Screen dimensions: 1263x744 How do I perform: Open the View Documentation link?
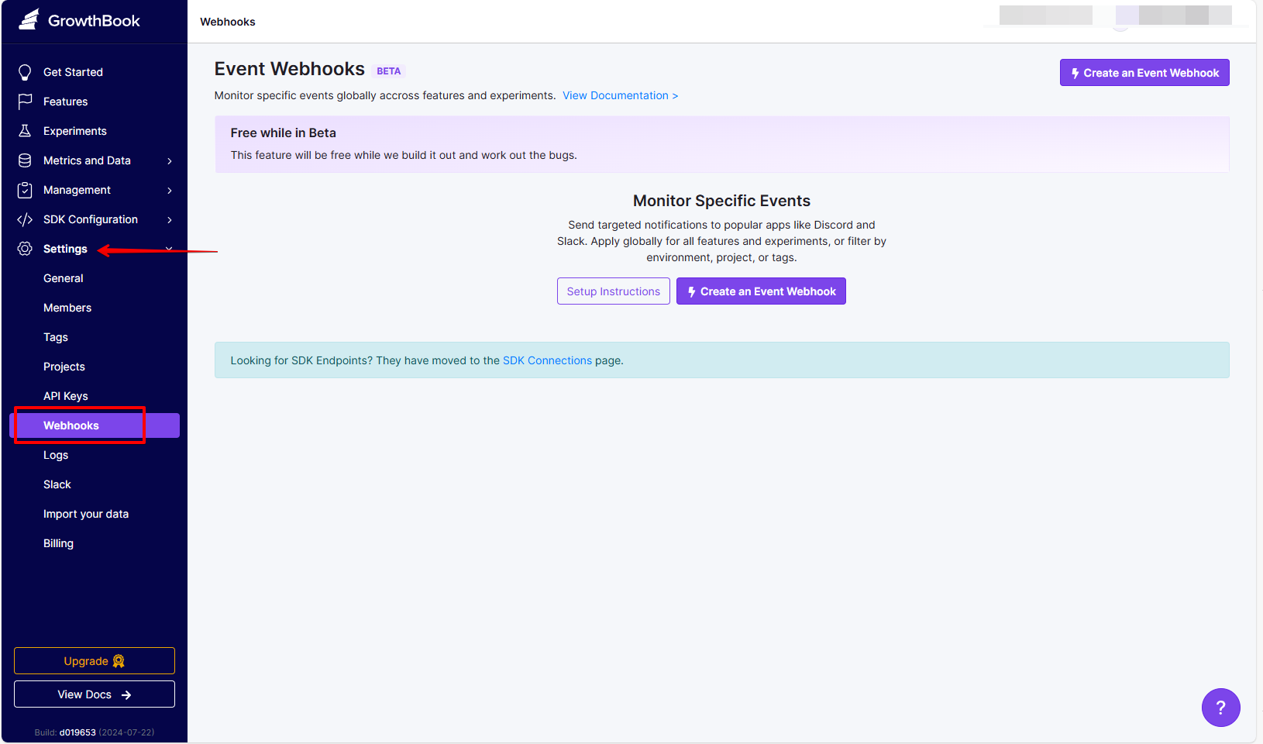coord(620,95)
